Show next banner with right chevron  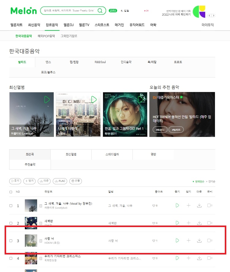pos(213,15)
